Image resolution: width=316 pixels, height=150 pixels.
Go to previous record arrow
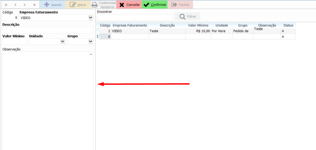click(x=15, y=5)
